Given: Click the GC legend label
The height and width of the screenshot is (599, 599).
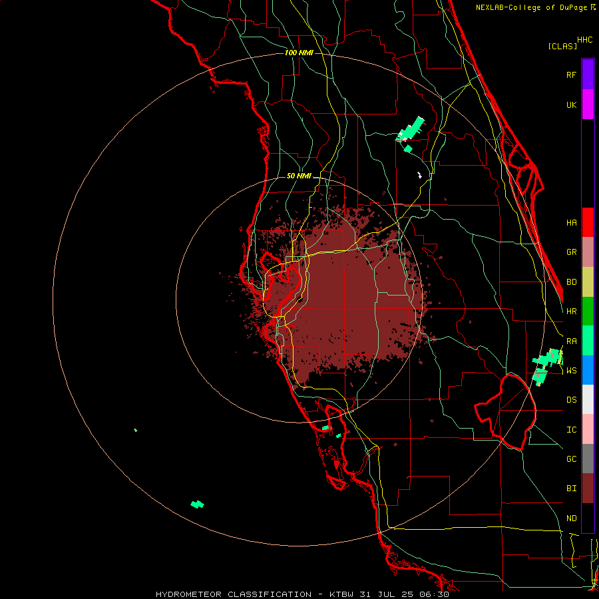Looking at the screenshot, I should tap(572, 459).
